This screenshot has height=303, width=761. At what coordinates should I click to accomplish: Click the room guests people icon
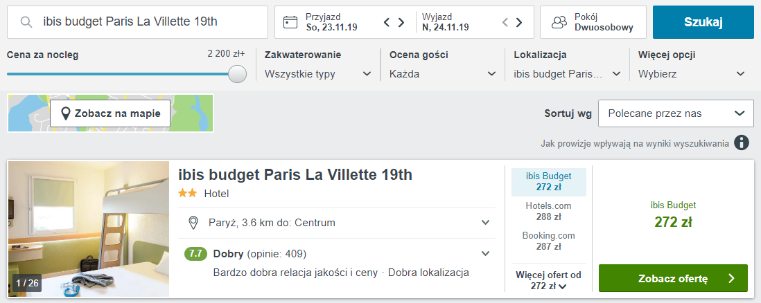[559, 22]
